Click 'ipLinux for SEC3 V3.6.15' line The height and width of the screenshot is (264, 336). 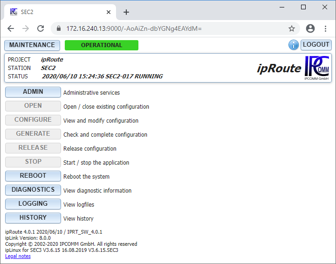62,250
